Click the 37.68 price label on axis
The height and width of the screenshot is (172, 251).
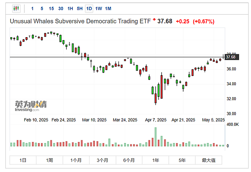click(x=232, y=57)
